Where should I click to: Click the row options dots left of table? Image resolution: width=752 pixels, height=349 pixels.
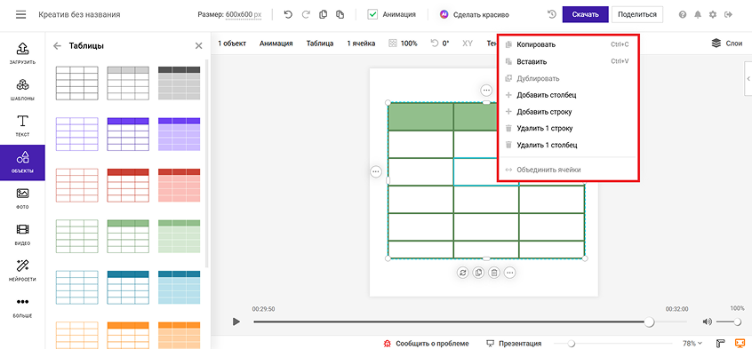click(375, 171)
